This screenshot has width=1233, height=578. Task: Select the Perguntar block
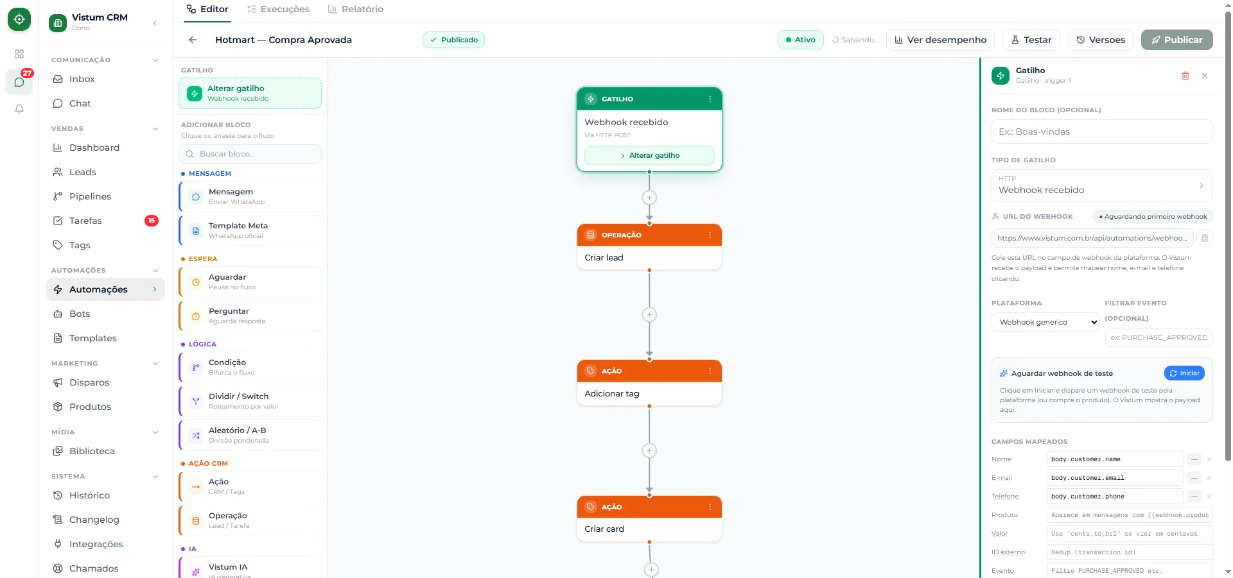click(250, 316)
